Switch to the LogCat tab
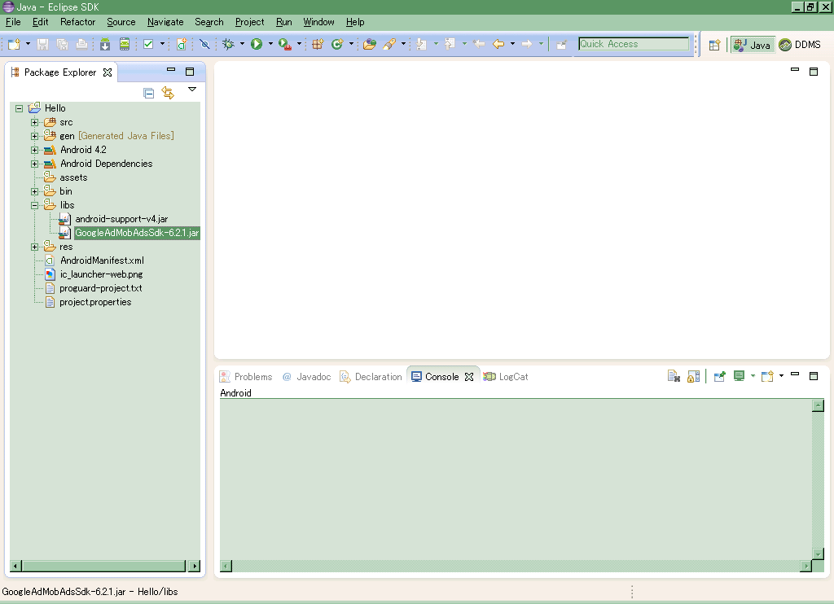 click(505, 376)
